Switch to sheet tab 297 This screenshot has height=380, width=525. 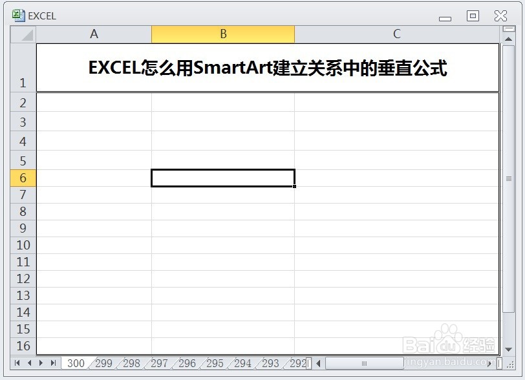pos(159,363)
